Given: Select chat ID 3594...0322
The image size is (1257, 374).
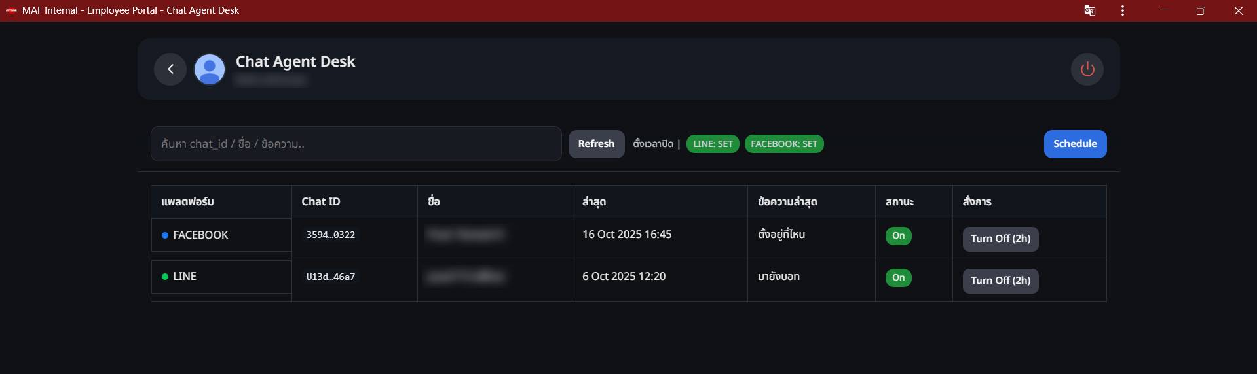Looking at the screenshot, I should (331, 235).
